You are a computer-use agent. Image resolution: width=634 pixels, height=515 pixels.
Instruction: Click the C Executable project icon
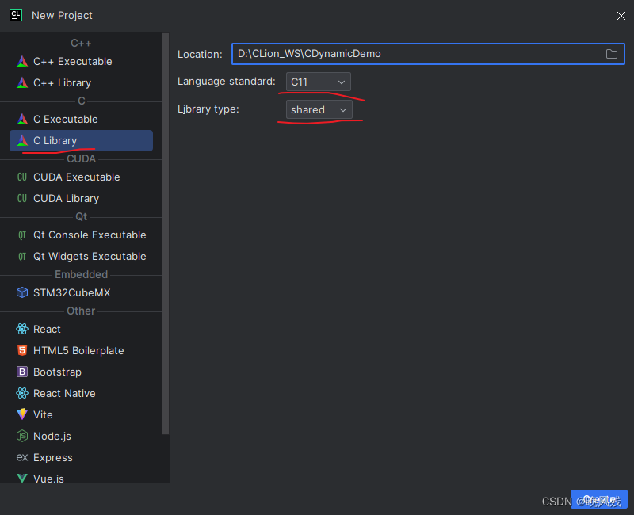click(22, 120)
